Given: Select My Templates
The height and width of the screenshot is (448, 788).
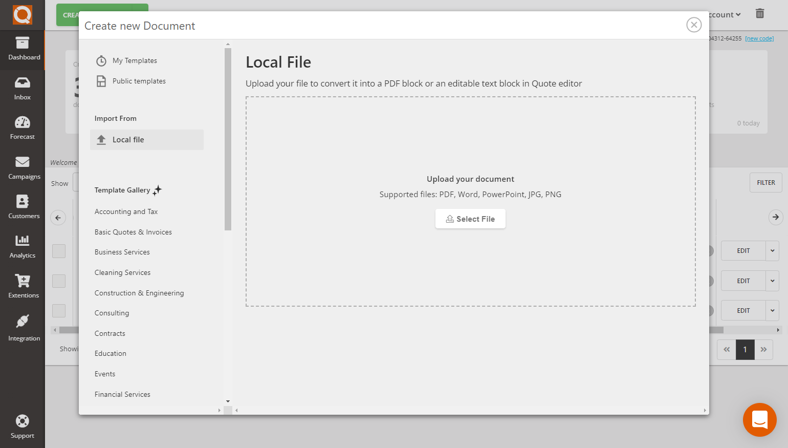Looking at the screenshot, I should pos(135,60).
